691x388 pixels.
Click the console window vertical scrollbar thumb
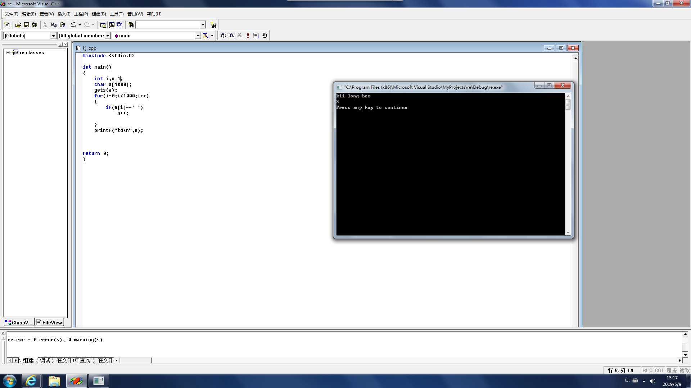568,104
